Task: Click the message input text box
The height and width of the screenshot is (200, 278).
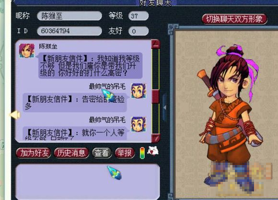Action: 88,182
